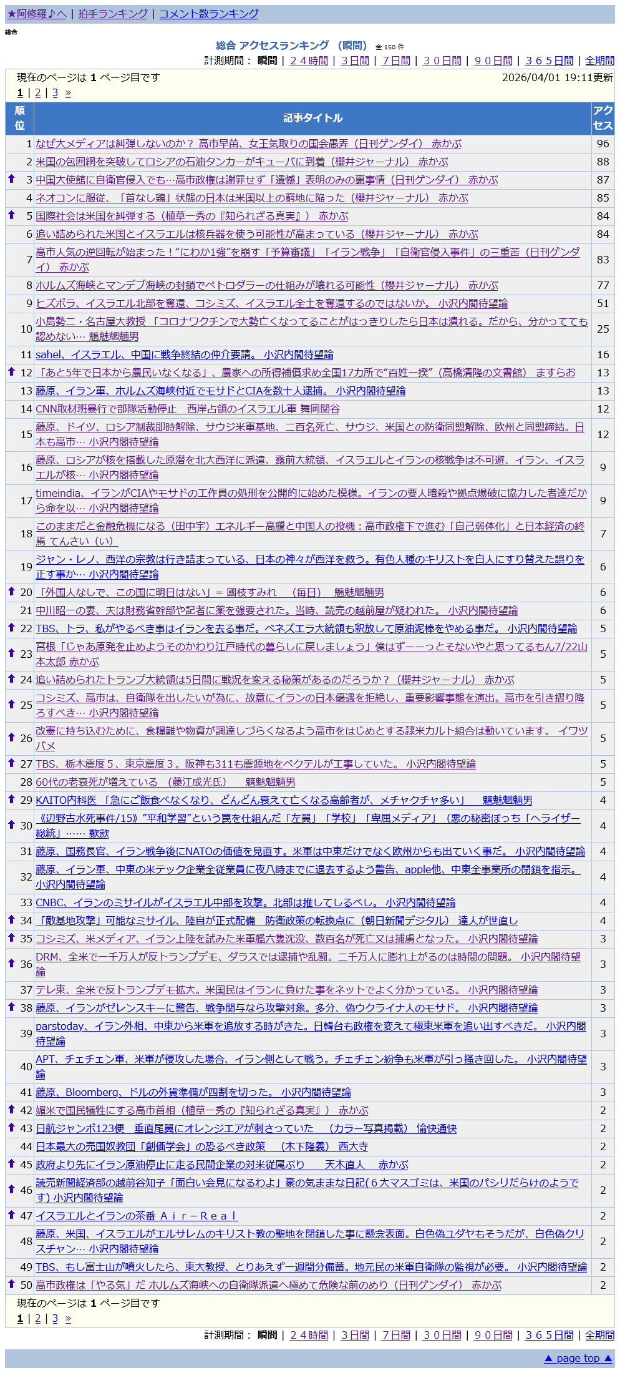The height and width of the screenshot is (1388, 620).
Task: Open コメント数ランキング in the header
Action: coord(208,14)
